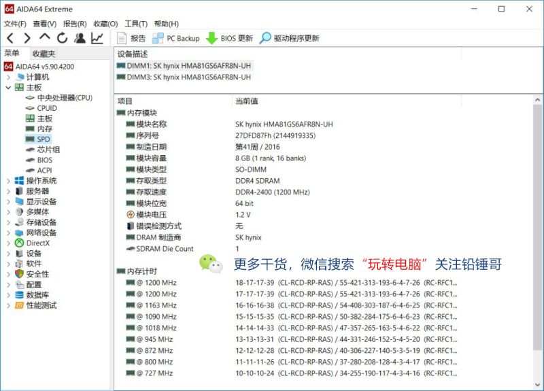Open the 工具(T) menu
Screen dimensions: 544x391
click(x=136, y=24)
